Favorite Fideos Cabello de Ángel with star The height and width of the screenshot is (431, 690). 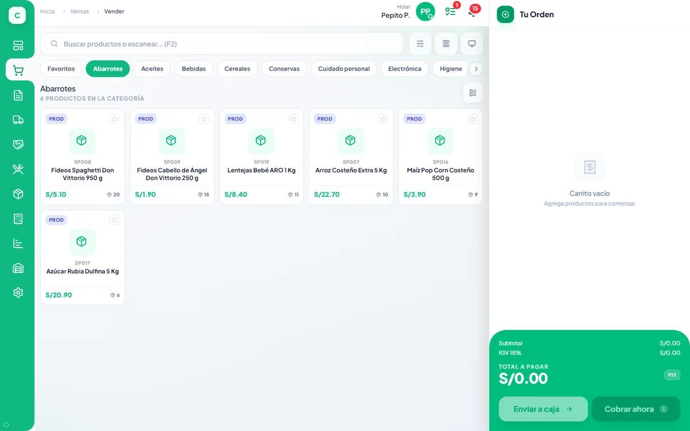click(x=204, y=119)
